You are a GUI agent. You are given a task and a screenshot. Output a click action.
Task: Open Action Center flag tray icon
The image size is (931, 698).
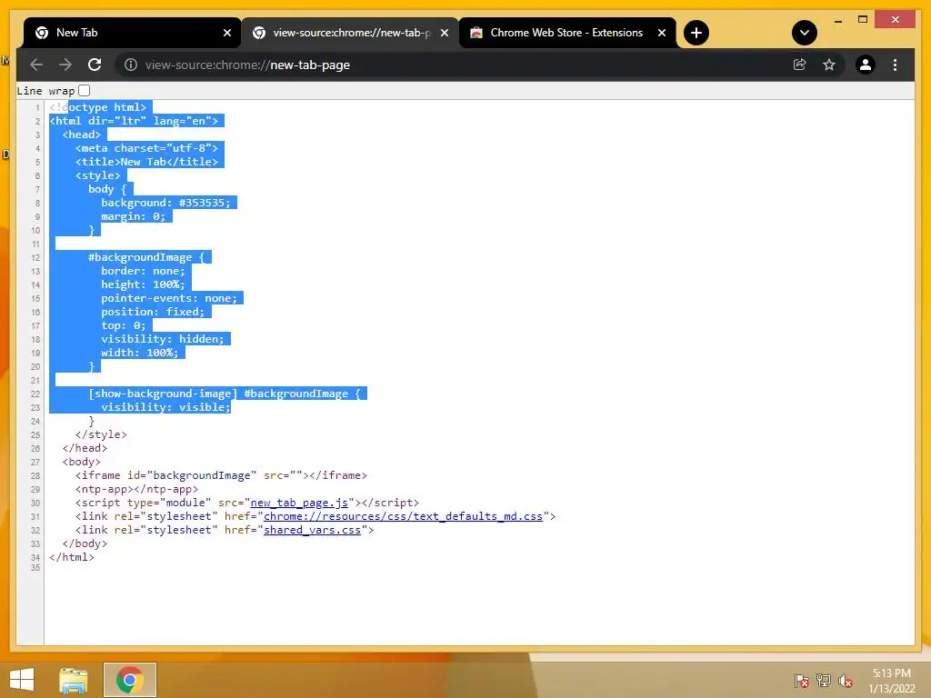click(801, 680)
